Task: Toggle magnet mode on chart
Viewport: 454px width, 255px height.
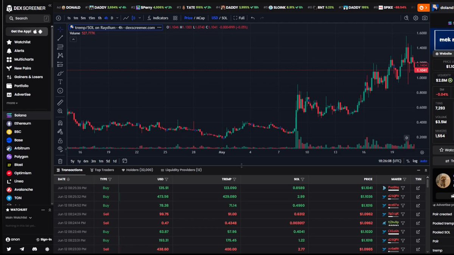Action: 60,123
